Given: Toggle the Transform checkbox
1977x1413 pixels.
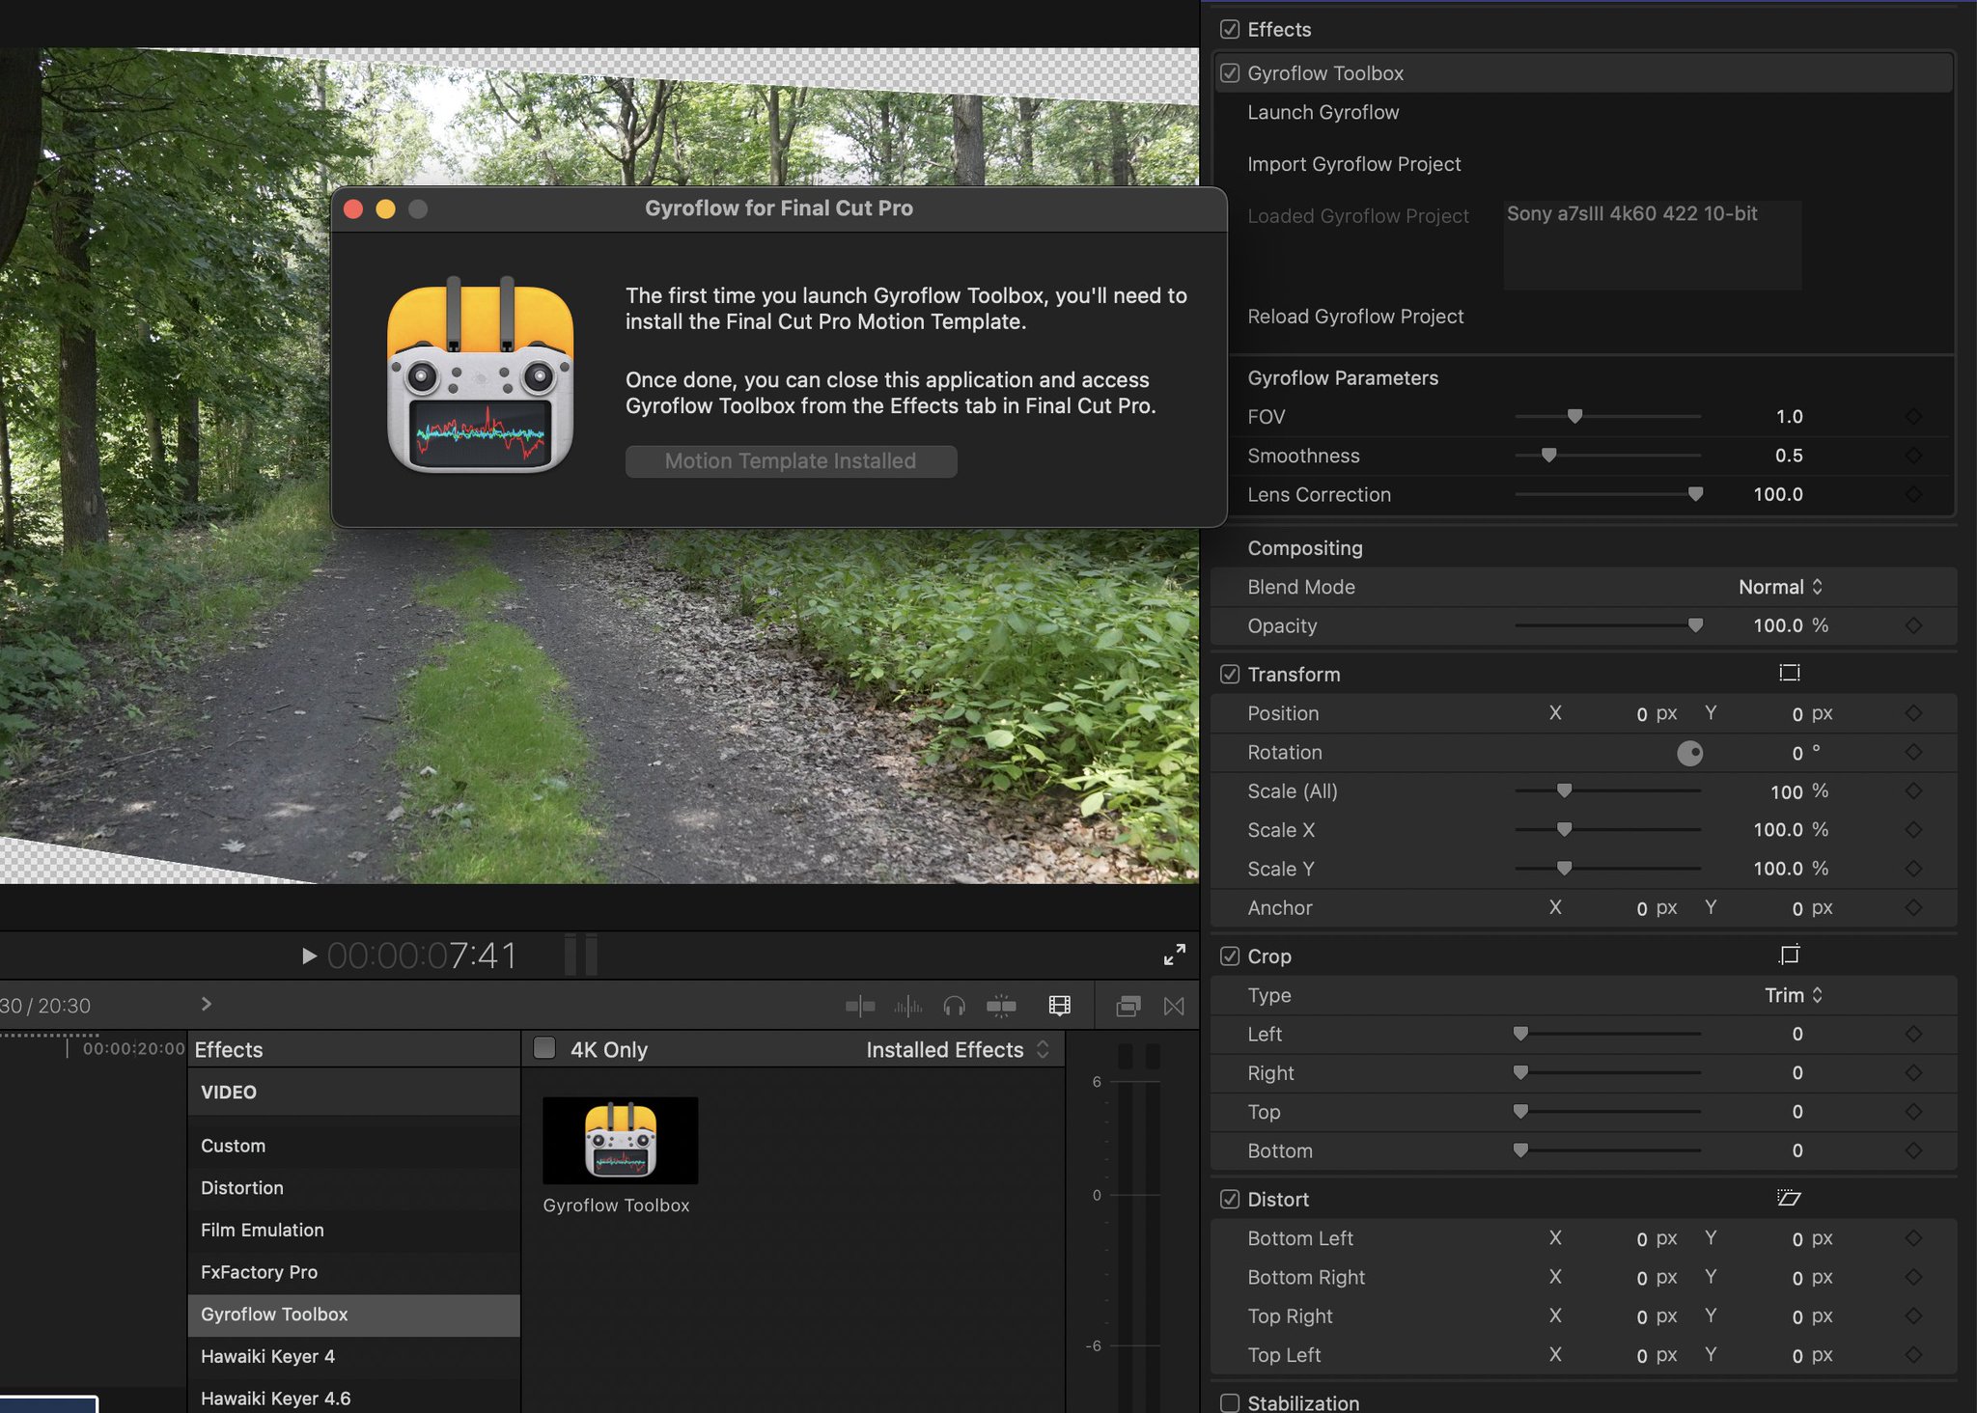Looking at the screenshot, I should [1230, 674].
